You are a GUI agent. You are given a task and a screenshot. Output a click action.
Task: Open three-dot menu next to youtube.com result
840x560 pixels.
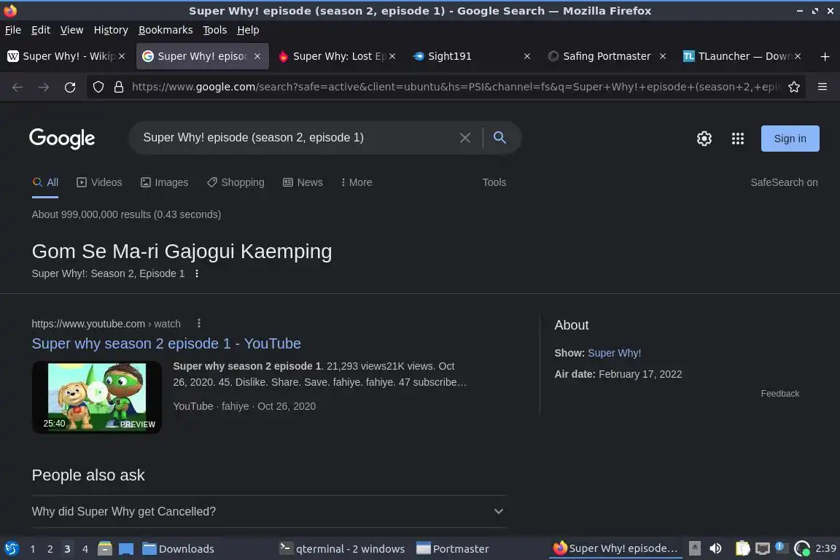point(199,323)
